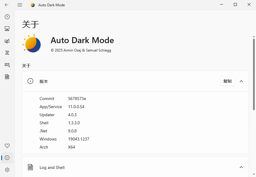The width and height of the screenshot is (256, 177).
Task: Minimize the Auto Dark Mode window
Action: (x=222, y=4)
